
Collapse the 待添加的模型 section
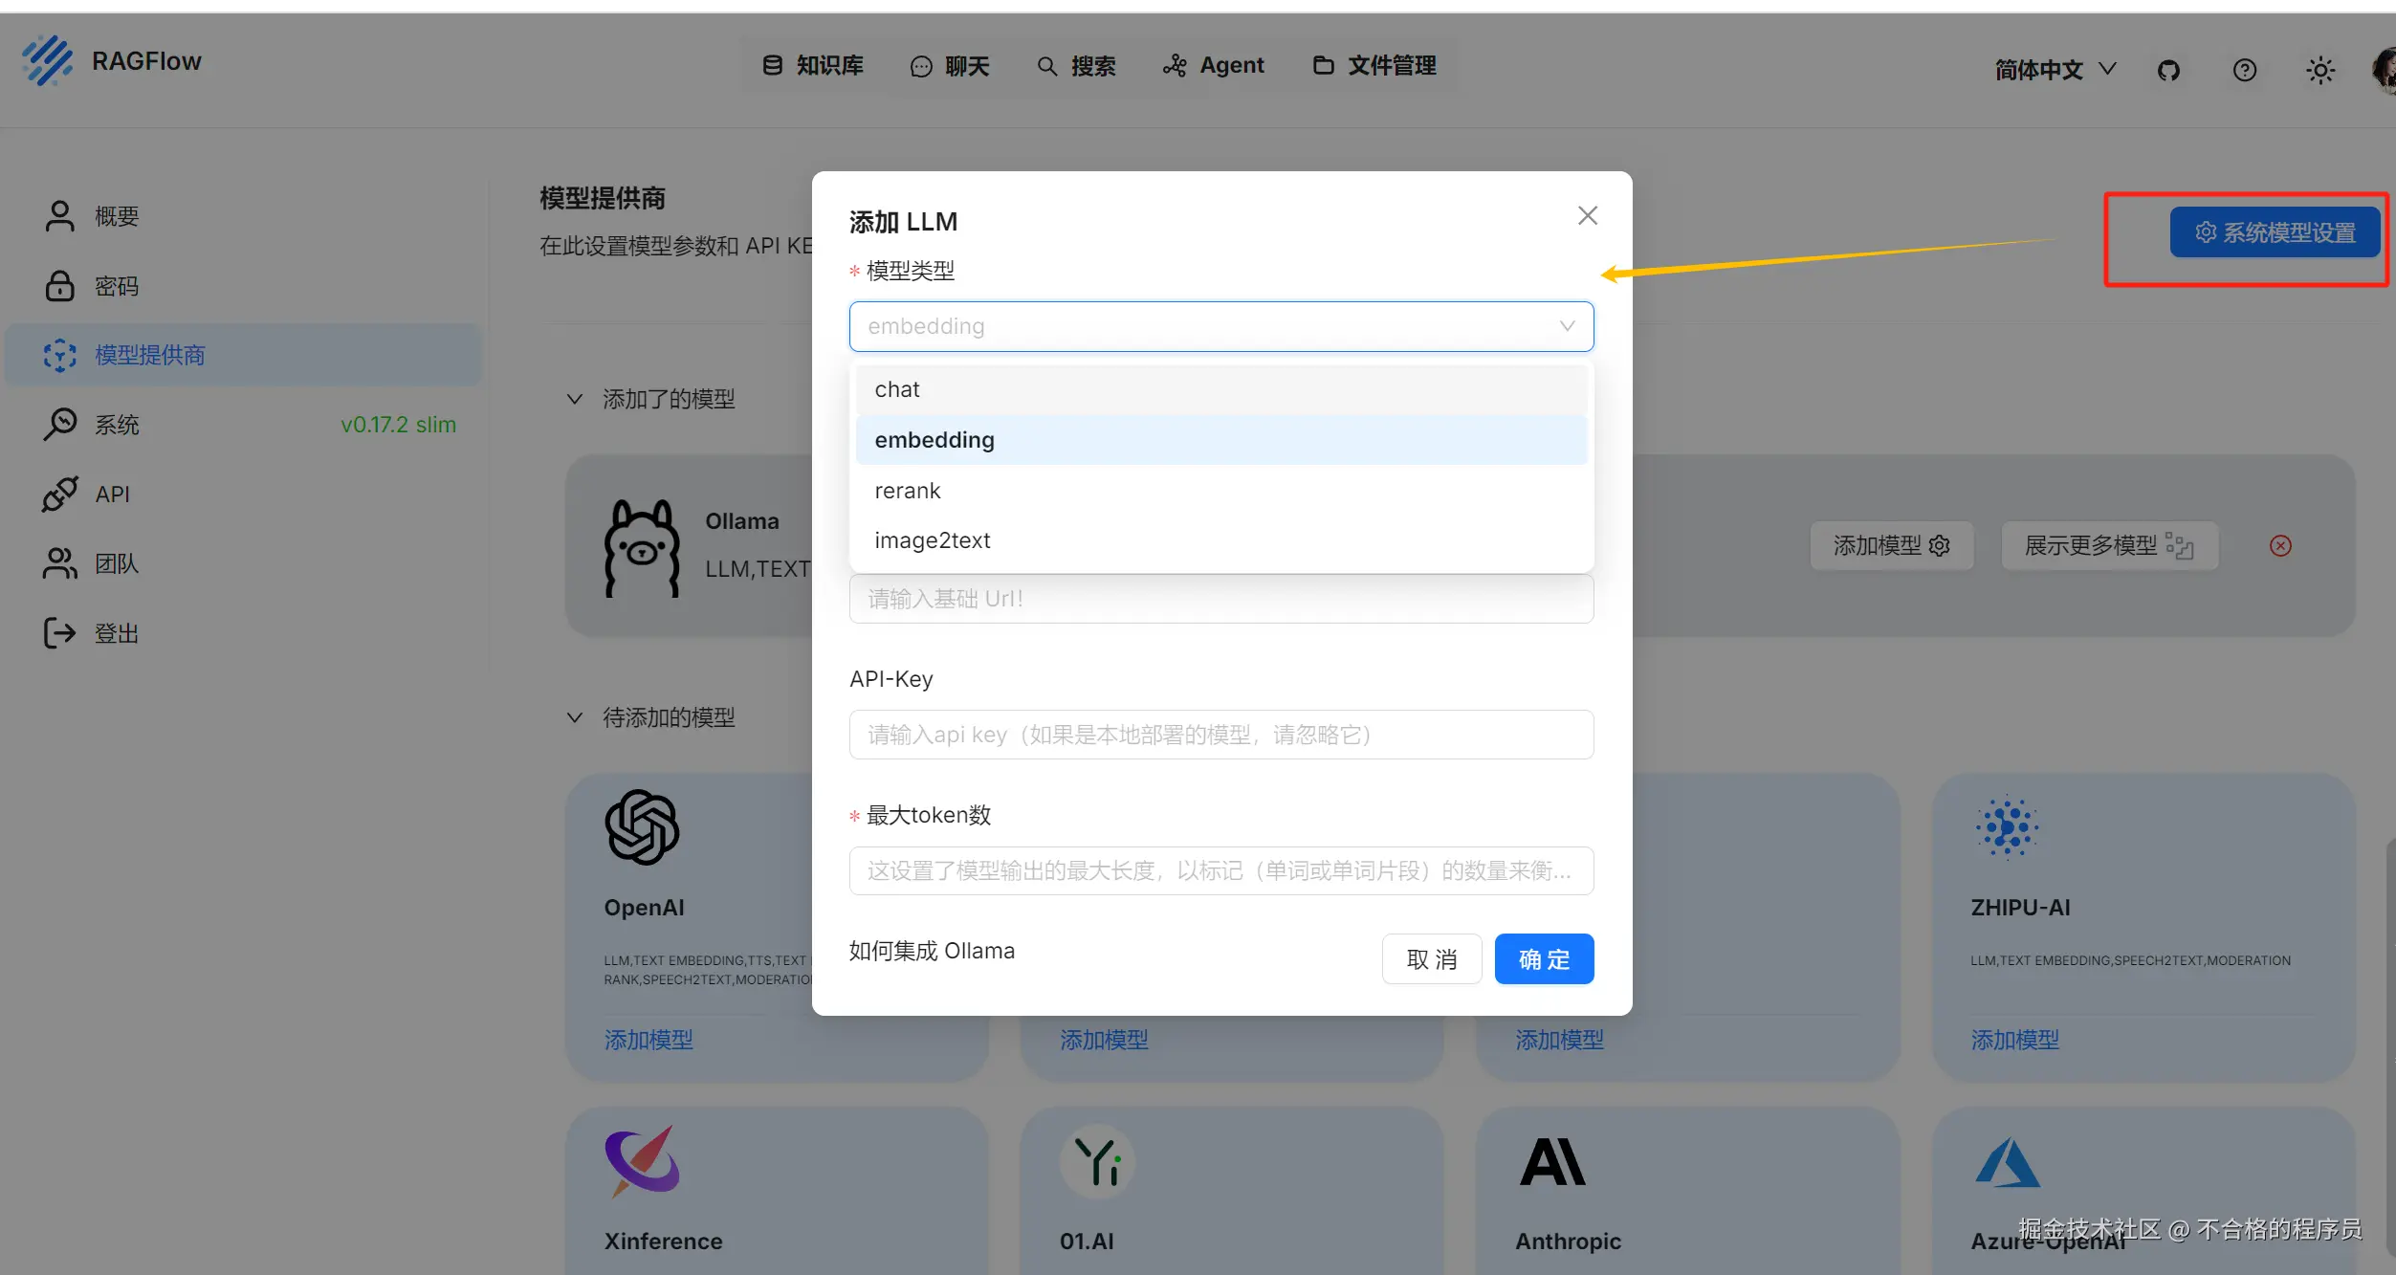point(575,717)
